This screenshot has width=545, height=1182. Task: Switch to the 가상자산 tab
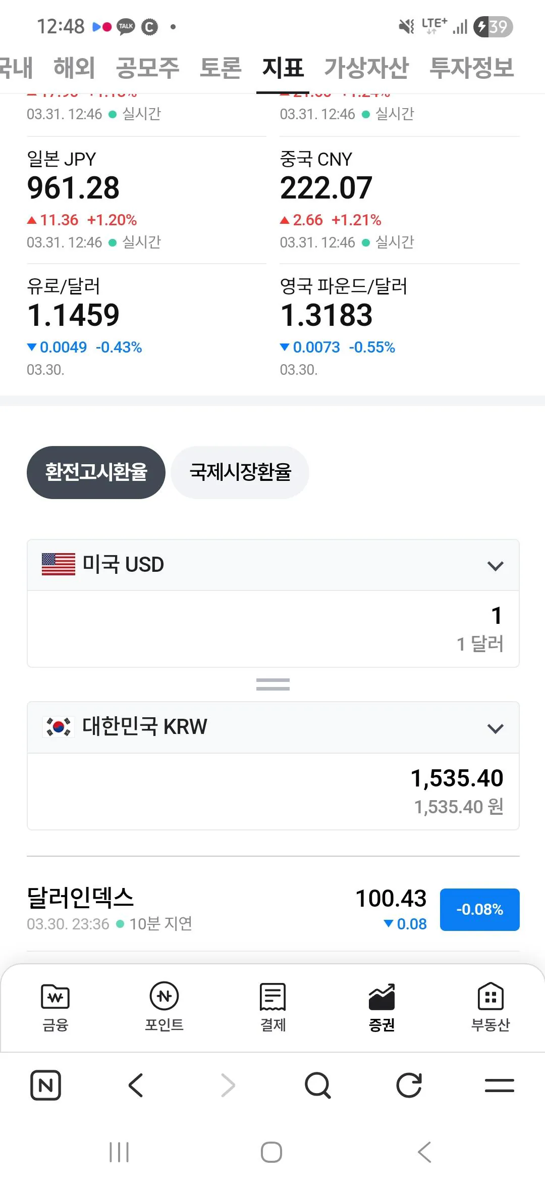366,68
